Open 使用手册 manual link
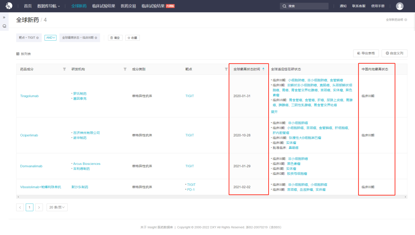The image size is (415, 235). [x=378, y=6]
